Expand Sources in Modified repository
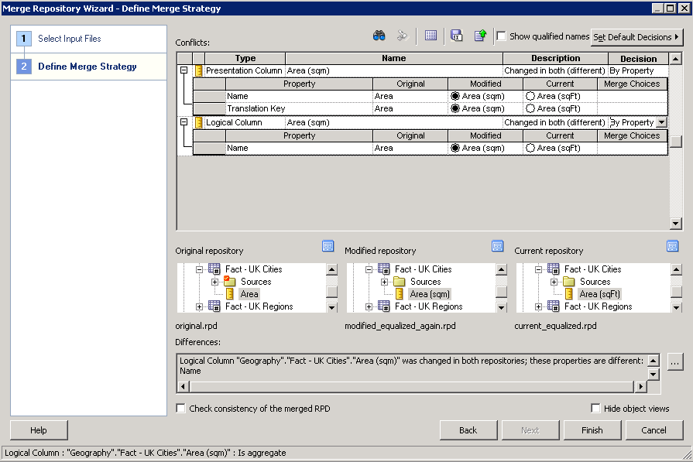Image resolution: width=693 pixels, height=462 pixels. point(385,282)
